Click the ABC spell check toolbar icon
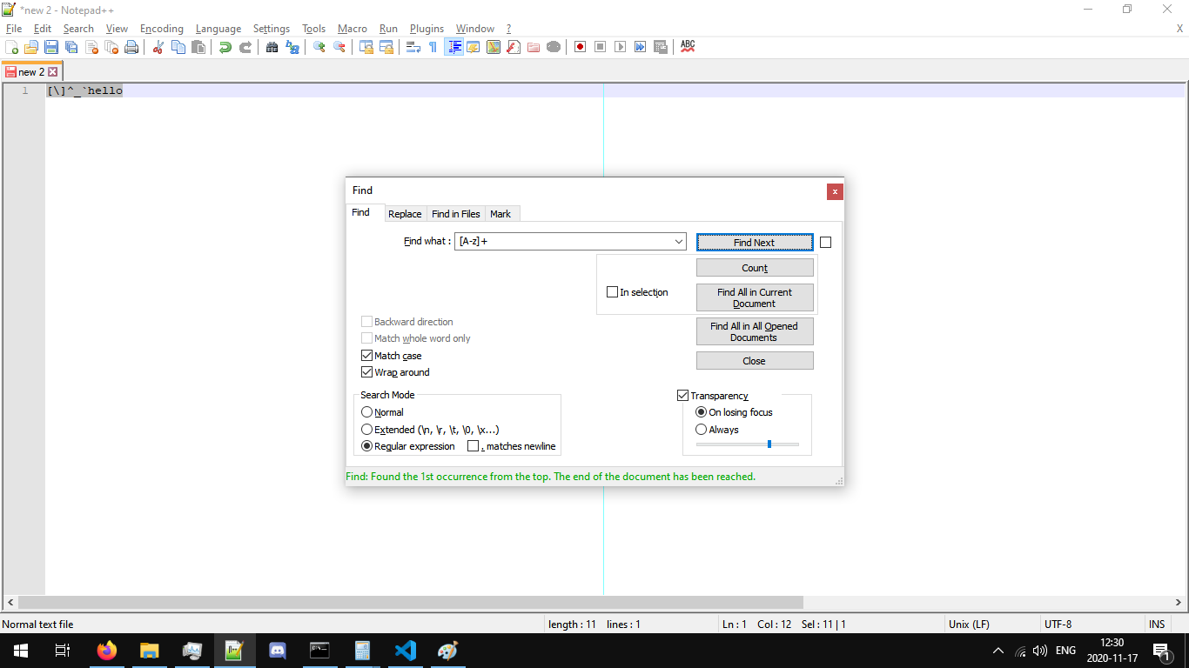1189x668 pixels. pyautogui.click(x=688, y=47)
